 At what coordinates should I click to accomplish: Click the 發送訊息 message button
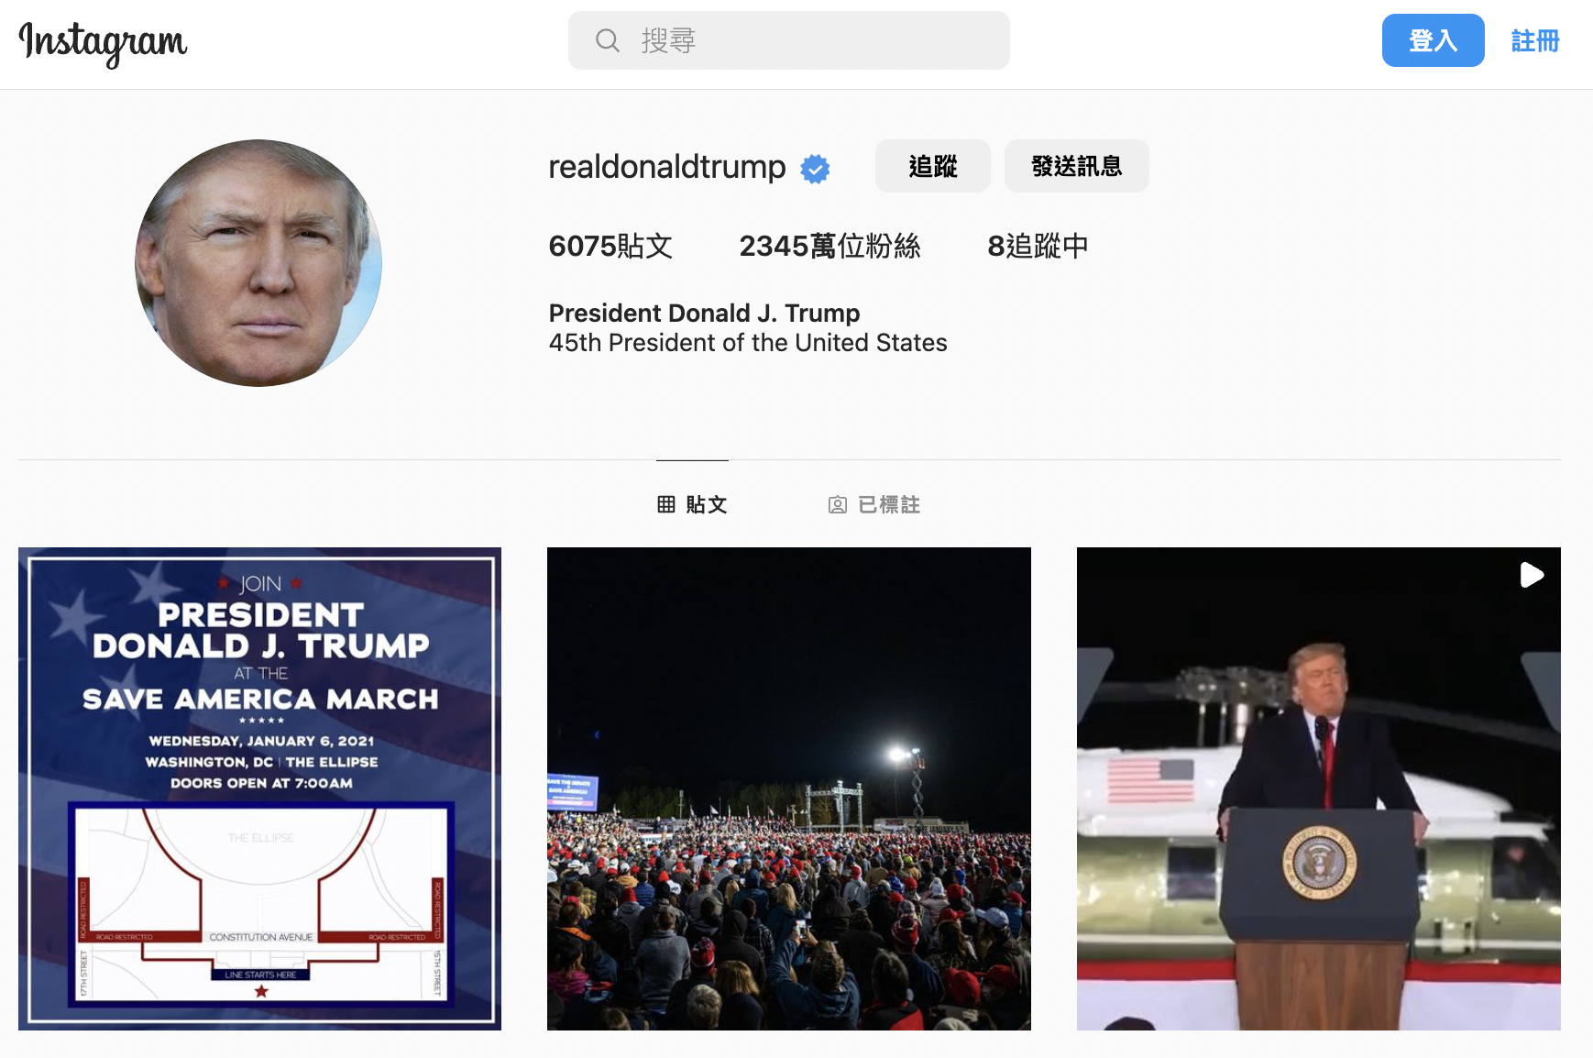(1076, 166)
